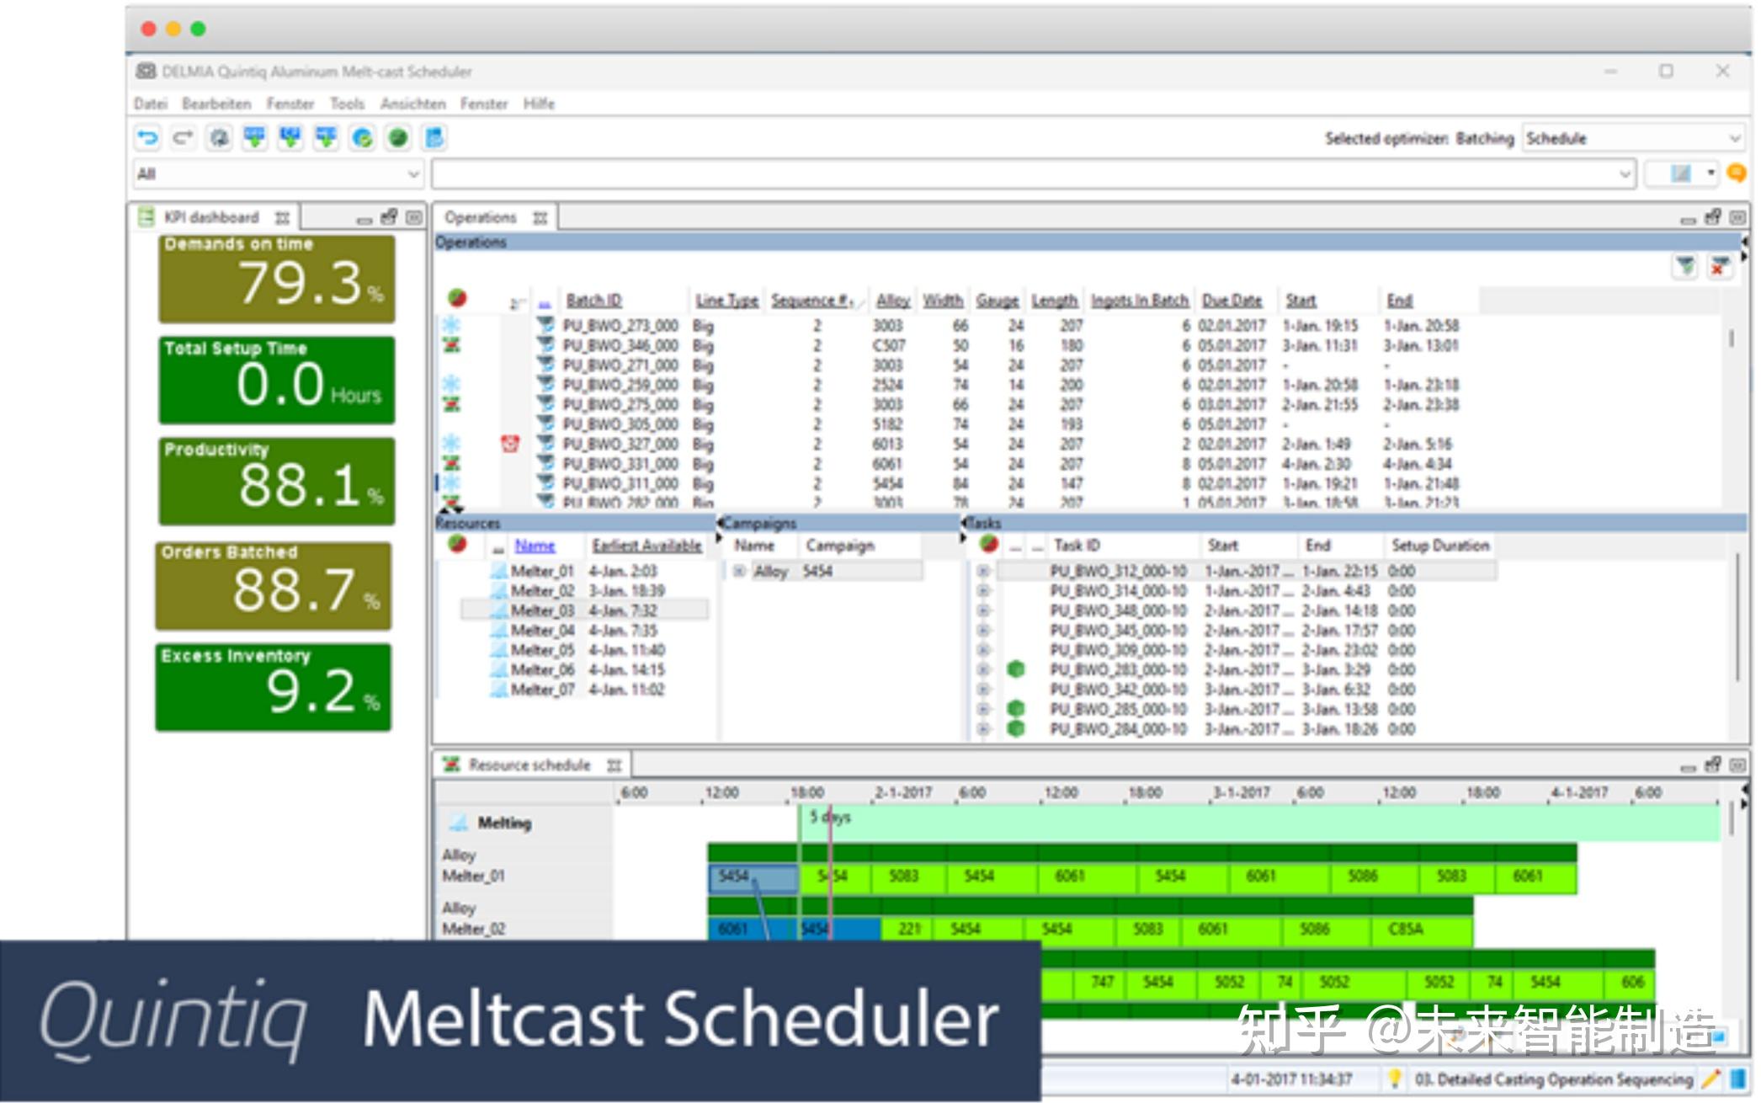Click the green globe toolbar icon
This screenshot has height=1103, width=1761.
[x=398, y=137]
